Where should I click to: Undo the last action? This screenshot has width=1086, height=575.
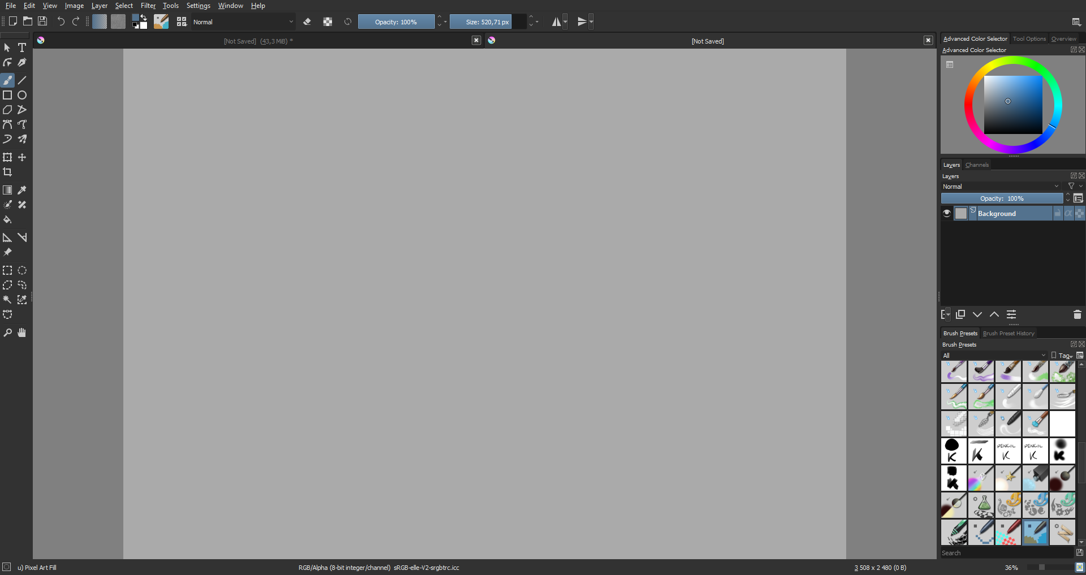(x=61, y=21)
